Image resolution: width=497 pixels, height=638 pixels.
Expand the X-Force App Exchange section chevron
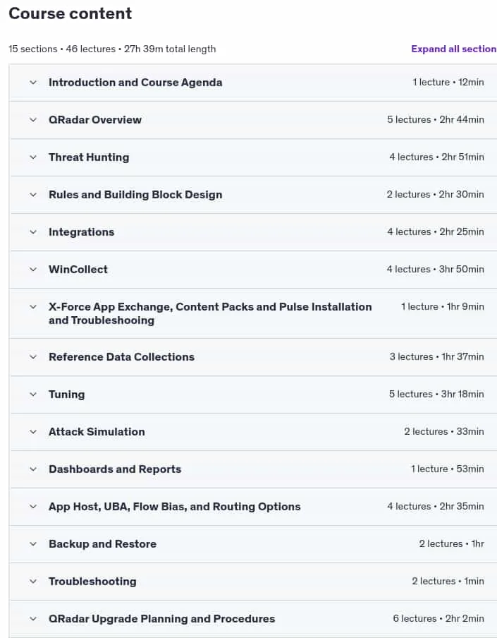coord(33,307)
